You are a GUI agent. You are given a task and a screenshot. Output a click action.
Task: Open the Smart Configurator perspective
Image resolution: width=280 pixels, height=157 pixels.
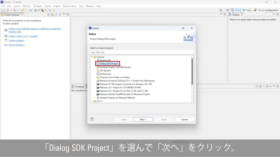(266, 10)
